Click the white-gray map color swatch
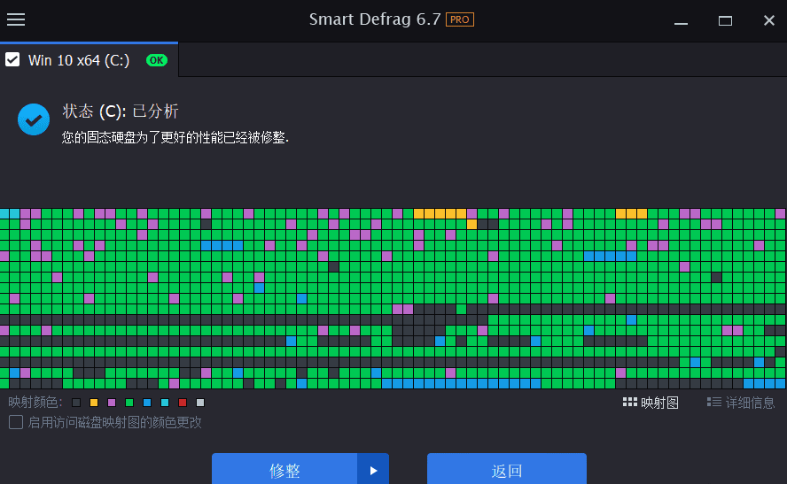 [x=200, y=403]
